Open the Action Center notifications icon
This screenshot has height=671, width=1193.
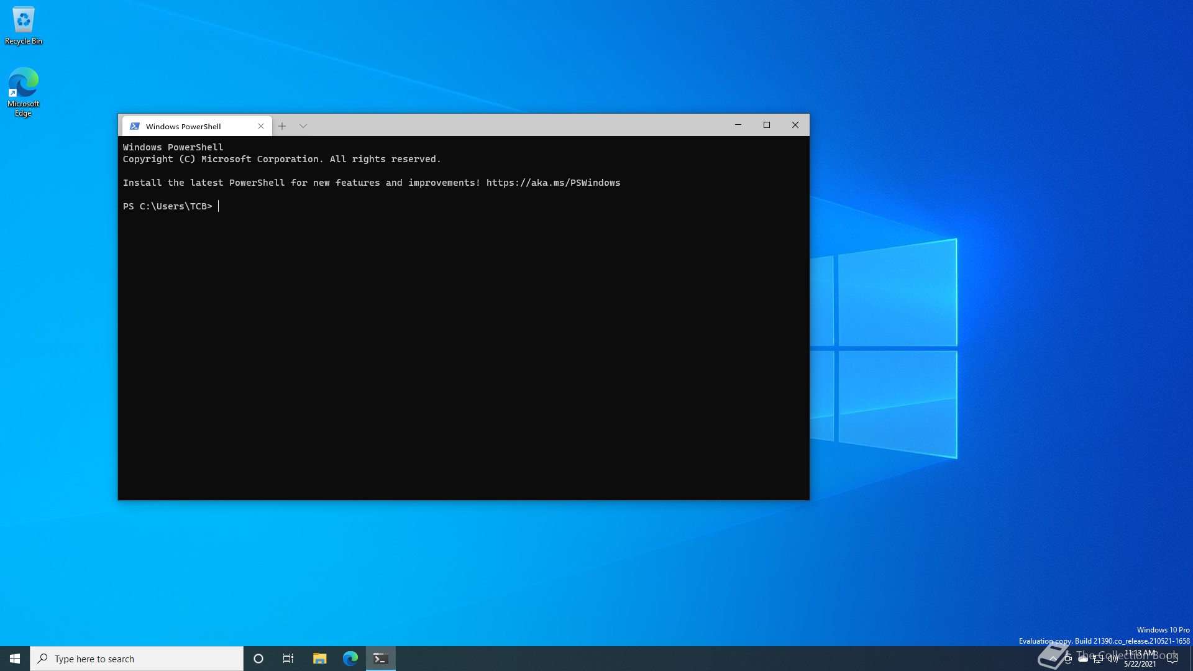pos(1172,659)
